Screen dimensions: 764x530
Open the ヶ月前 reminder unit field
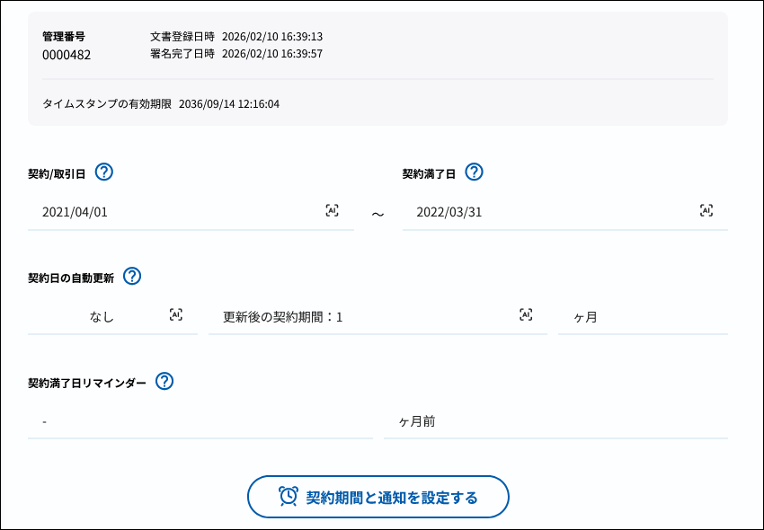click(555, 421)
